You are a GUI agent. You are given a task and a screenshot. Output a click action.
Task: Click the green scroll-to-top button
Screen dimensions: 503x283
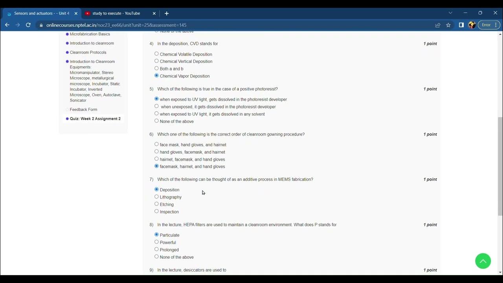(x=483, y=261)
